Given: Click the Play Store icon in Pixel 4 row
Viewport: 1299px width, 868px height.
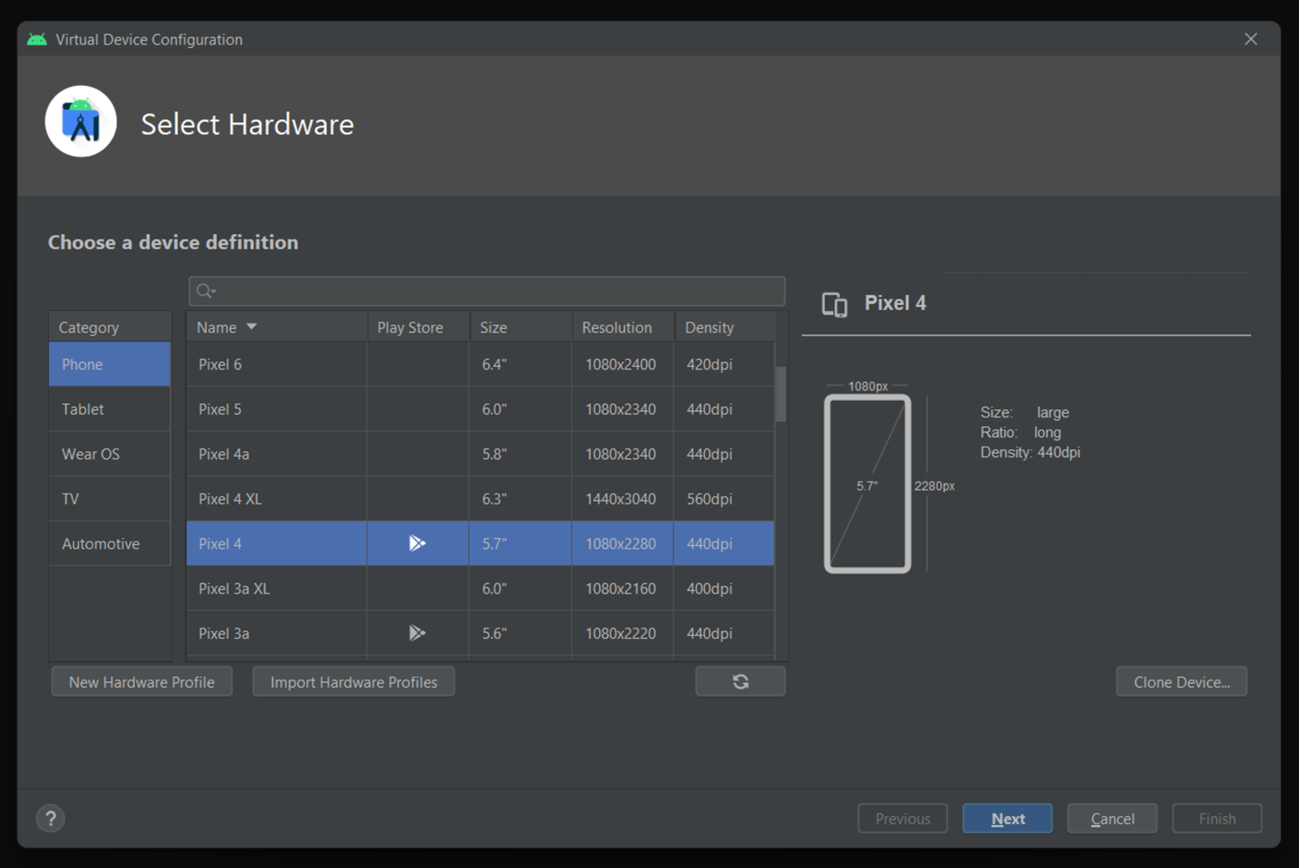Looking at the screenshot, I should tap(417, 543).
